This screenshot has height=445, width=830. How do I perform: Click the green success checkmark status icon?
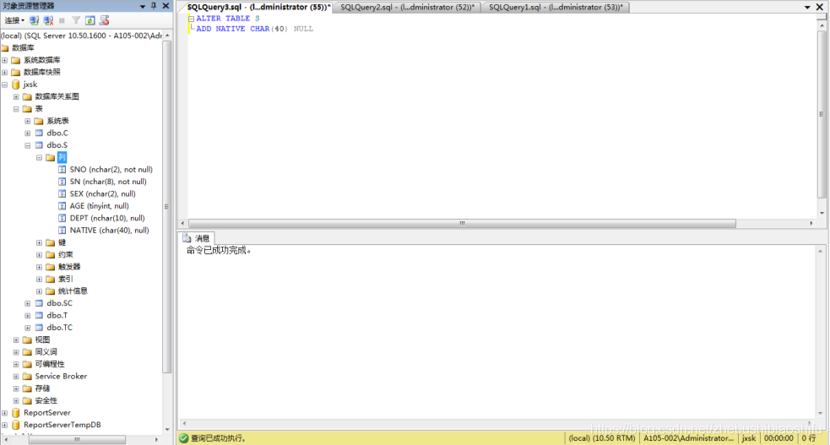tap(184, 438)
